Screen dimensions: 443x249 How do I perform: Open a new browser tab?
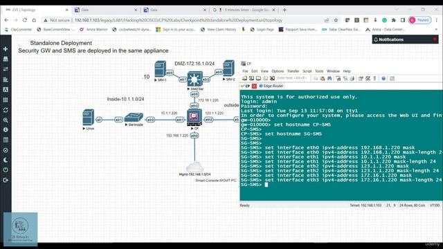click(284, 10)
